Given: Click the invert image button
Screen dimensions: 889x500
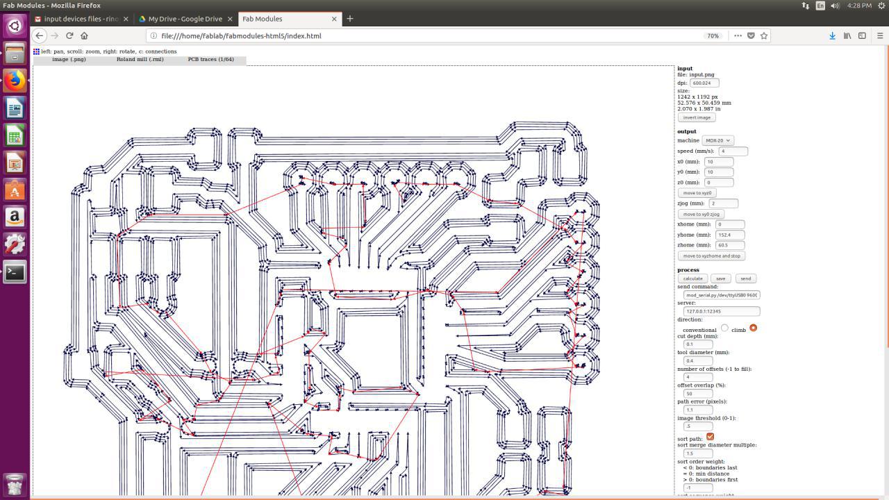Looking at the screenshot, I should coord(697,117).
